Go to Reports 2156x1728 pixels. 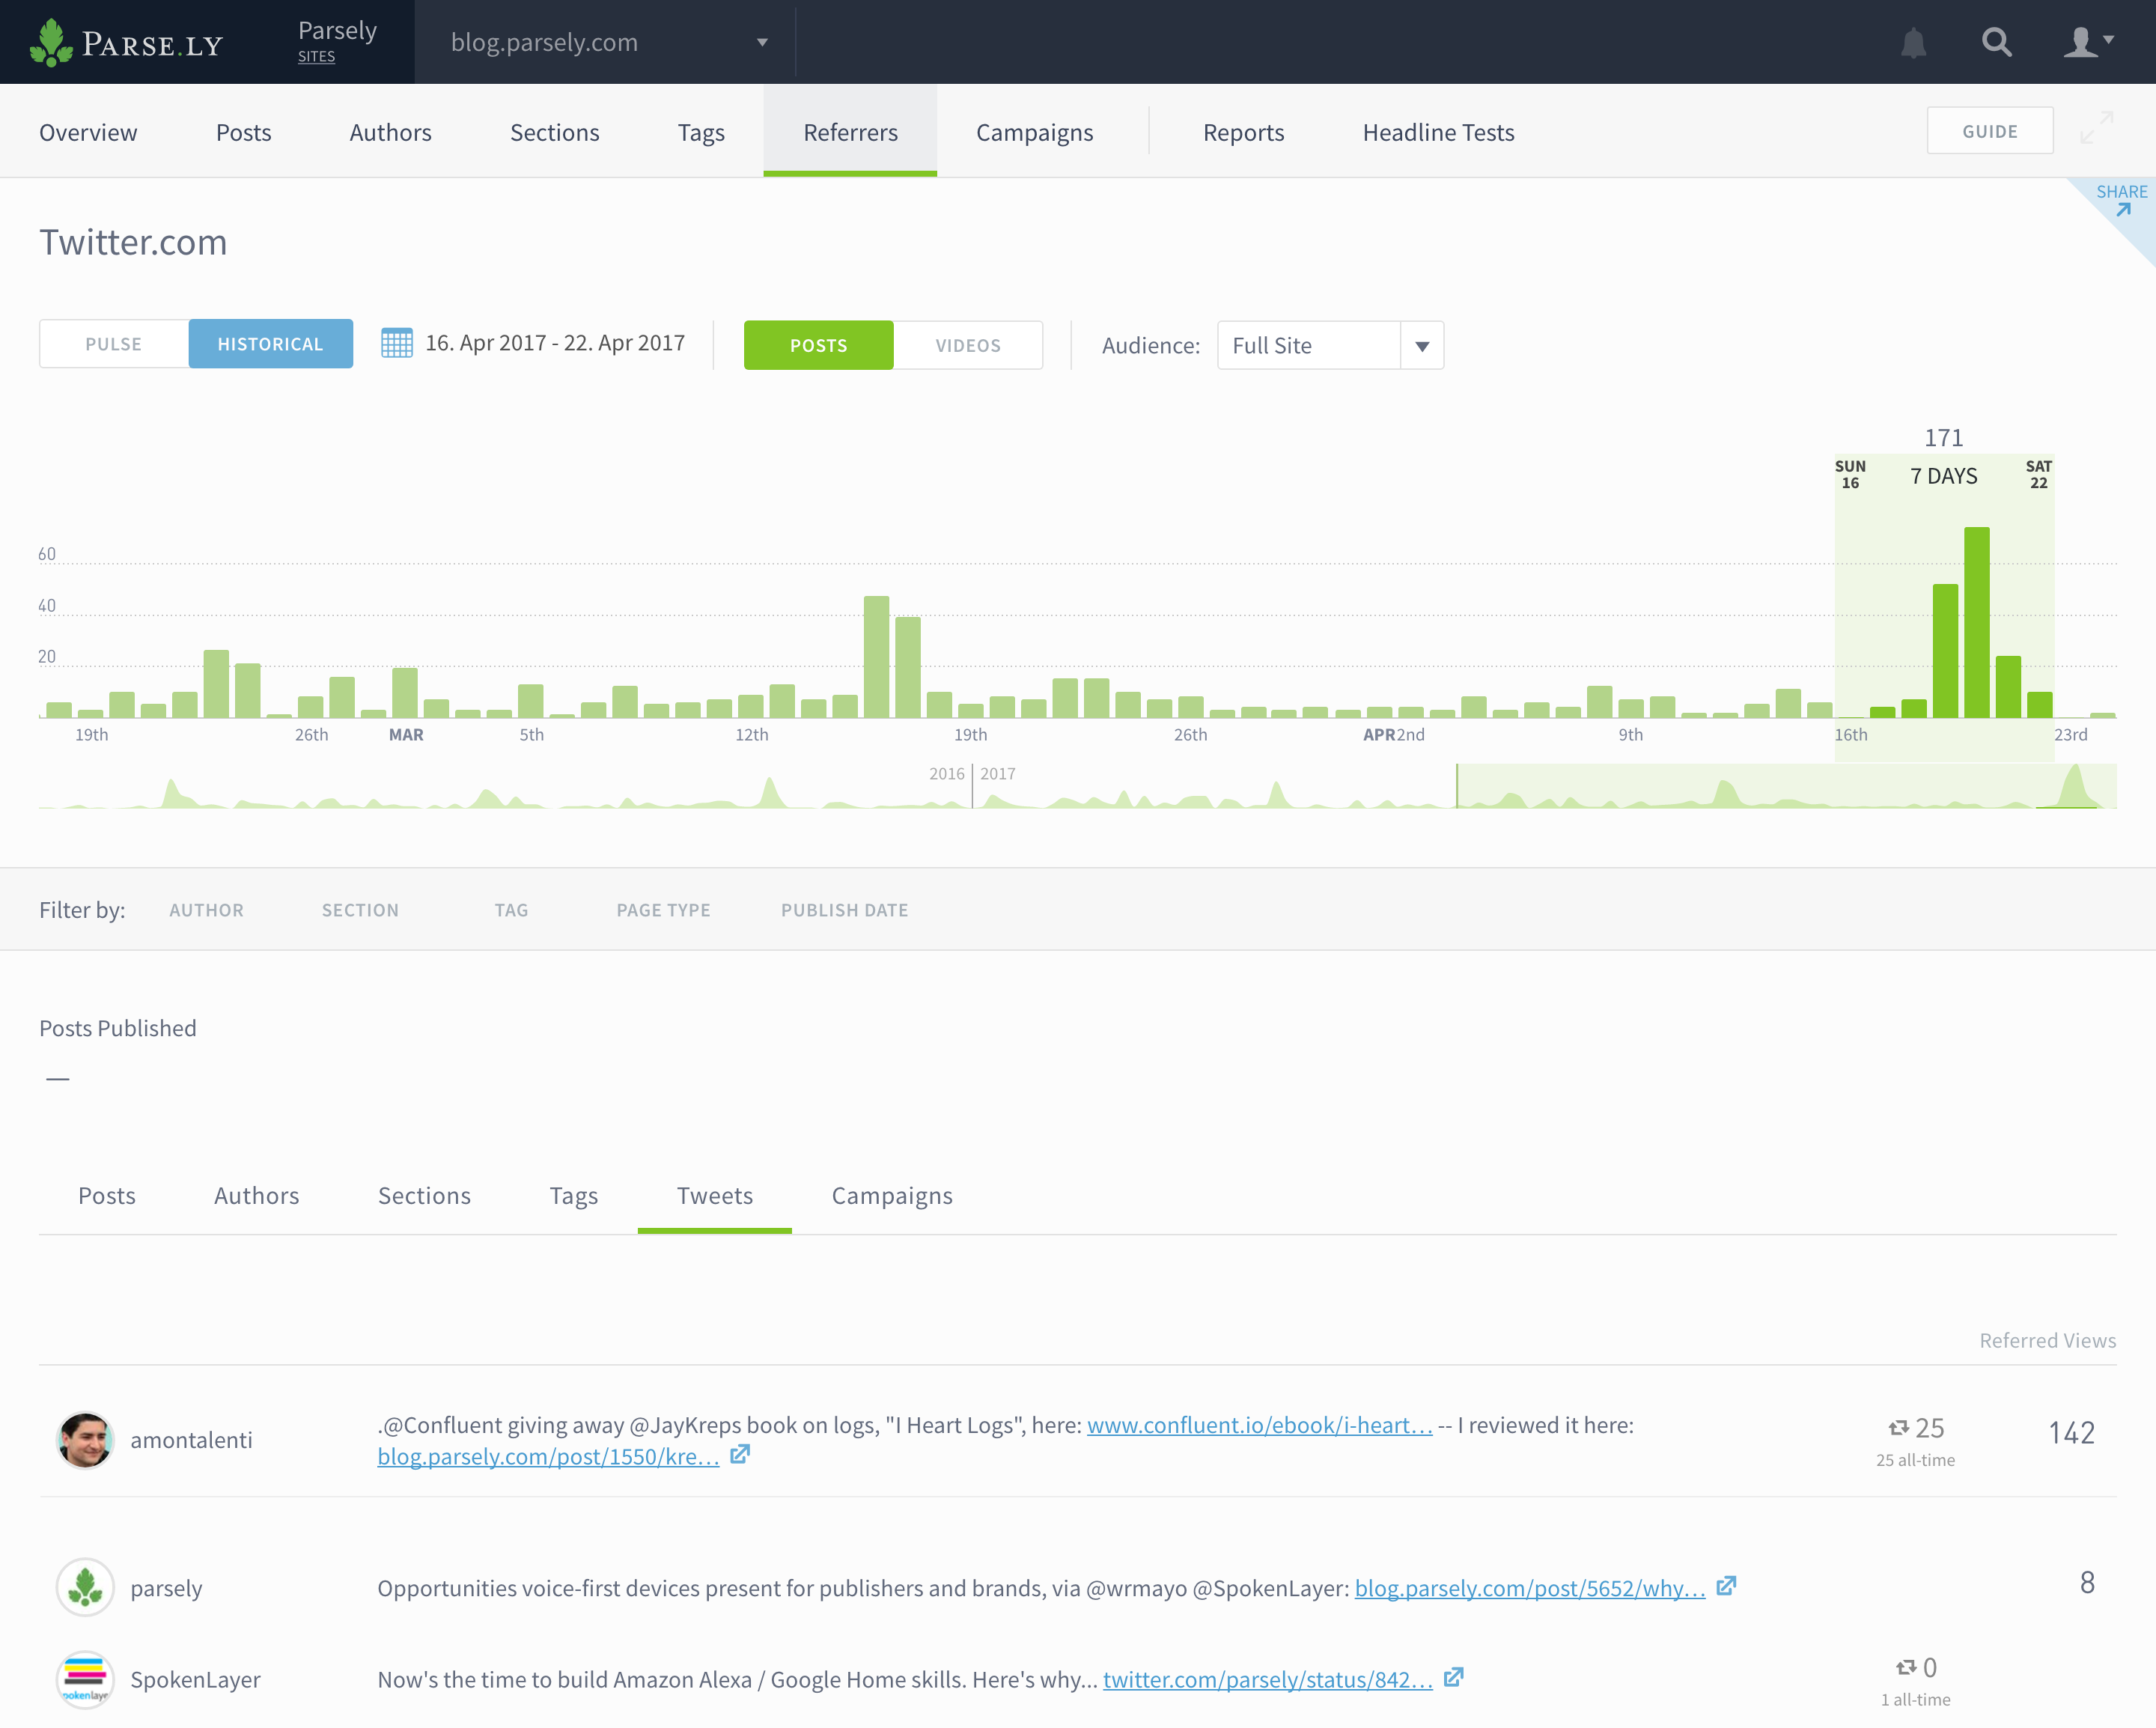pyautogui.click(x=1243, y=132)
